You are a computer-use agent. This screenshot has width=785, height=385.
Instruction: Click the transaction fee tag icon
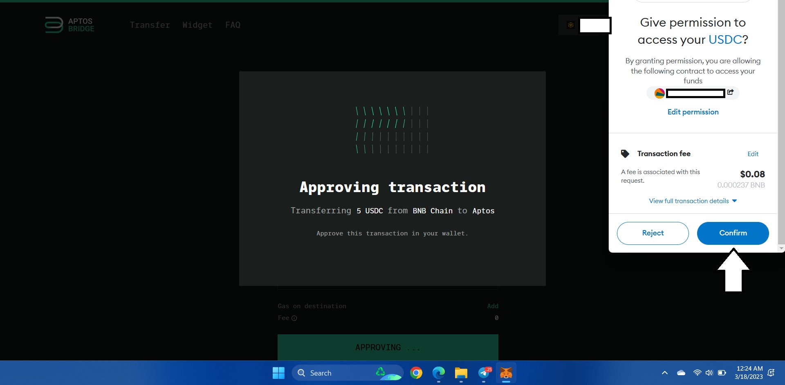(625, 154)
